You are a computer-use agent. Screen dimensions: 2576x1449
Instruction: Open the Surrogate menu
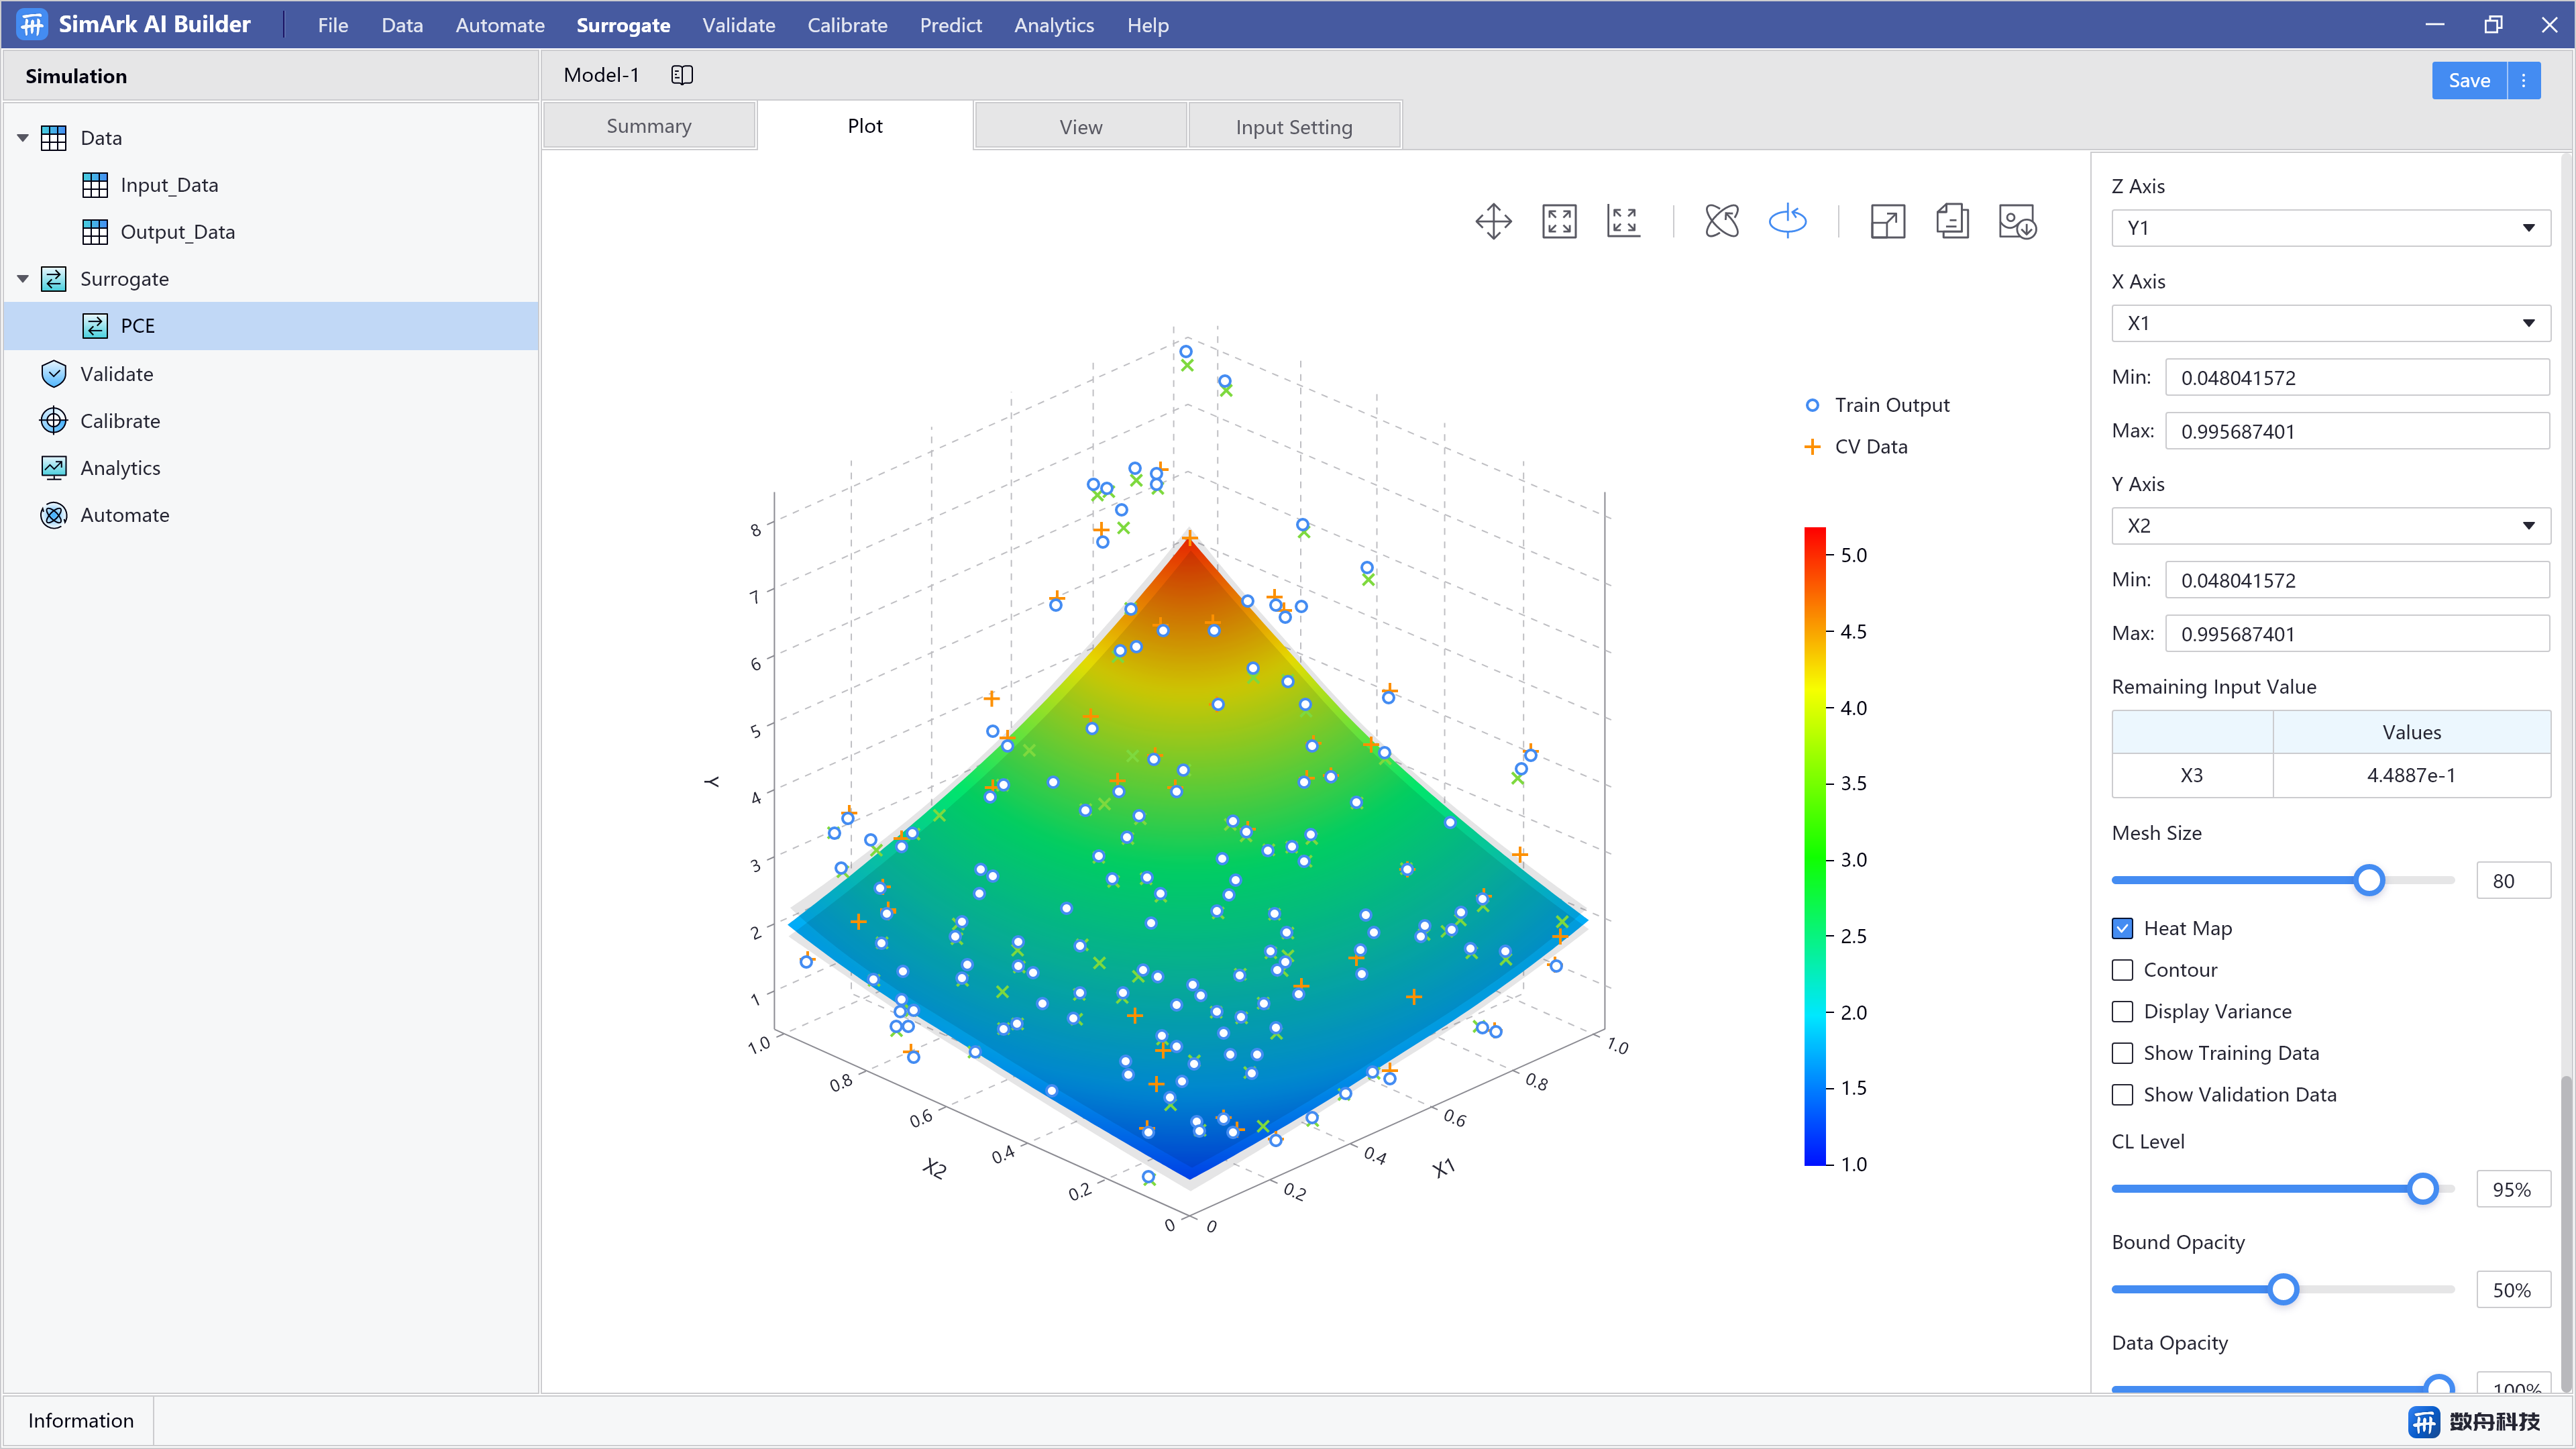pos(623,25)
